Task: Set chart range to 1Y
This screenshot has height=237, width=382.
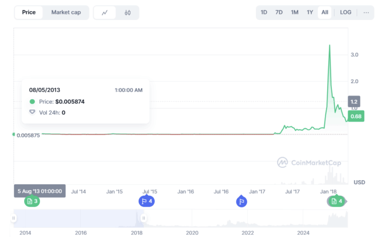Action: 310,12
